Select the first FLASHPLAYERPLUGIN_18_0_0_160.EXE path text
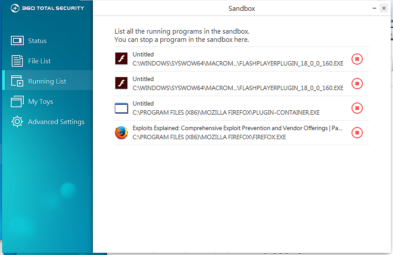The image size is (393, 255). pos(238,63)
